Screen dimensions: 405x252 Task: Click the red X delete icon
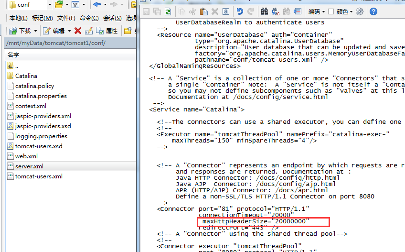pos(78,31)
